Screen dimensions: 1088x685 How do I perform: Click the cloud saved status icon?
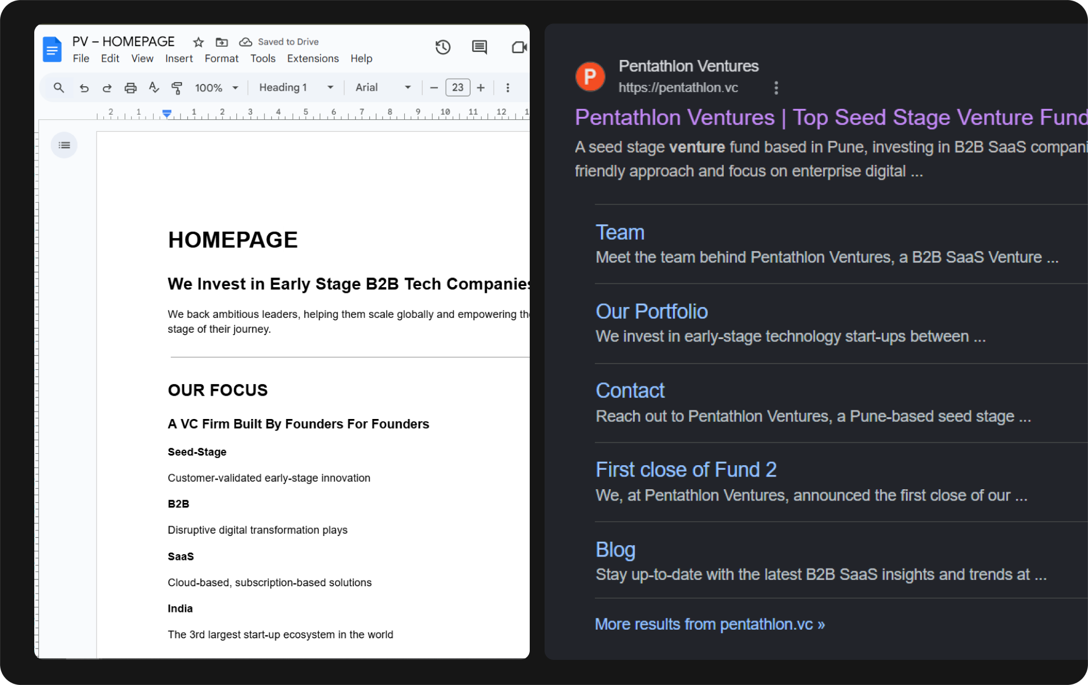pos(245,42)
